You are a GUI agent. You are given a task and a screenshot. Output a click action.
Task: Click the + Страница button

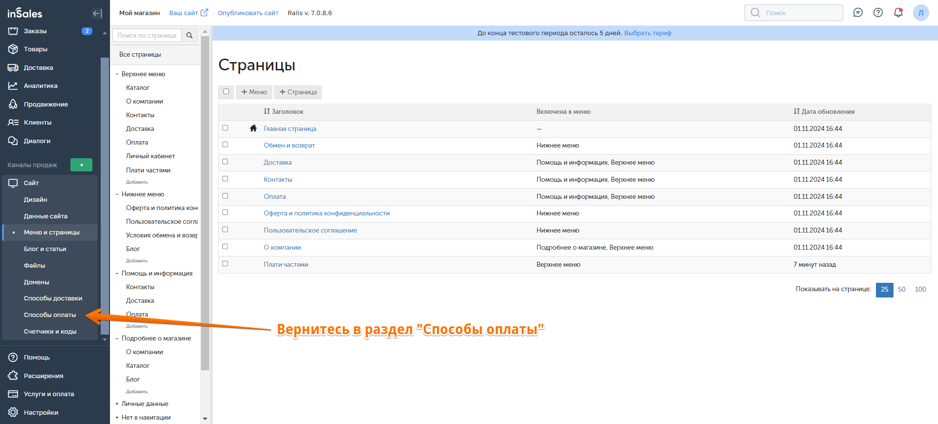[x=298, y=92]
